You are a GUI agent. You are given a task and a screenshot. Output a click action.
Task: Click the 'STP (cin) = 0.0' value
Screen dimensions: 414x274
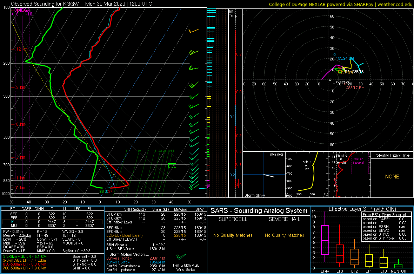(x=85, y=260)
